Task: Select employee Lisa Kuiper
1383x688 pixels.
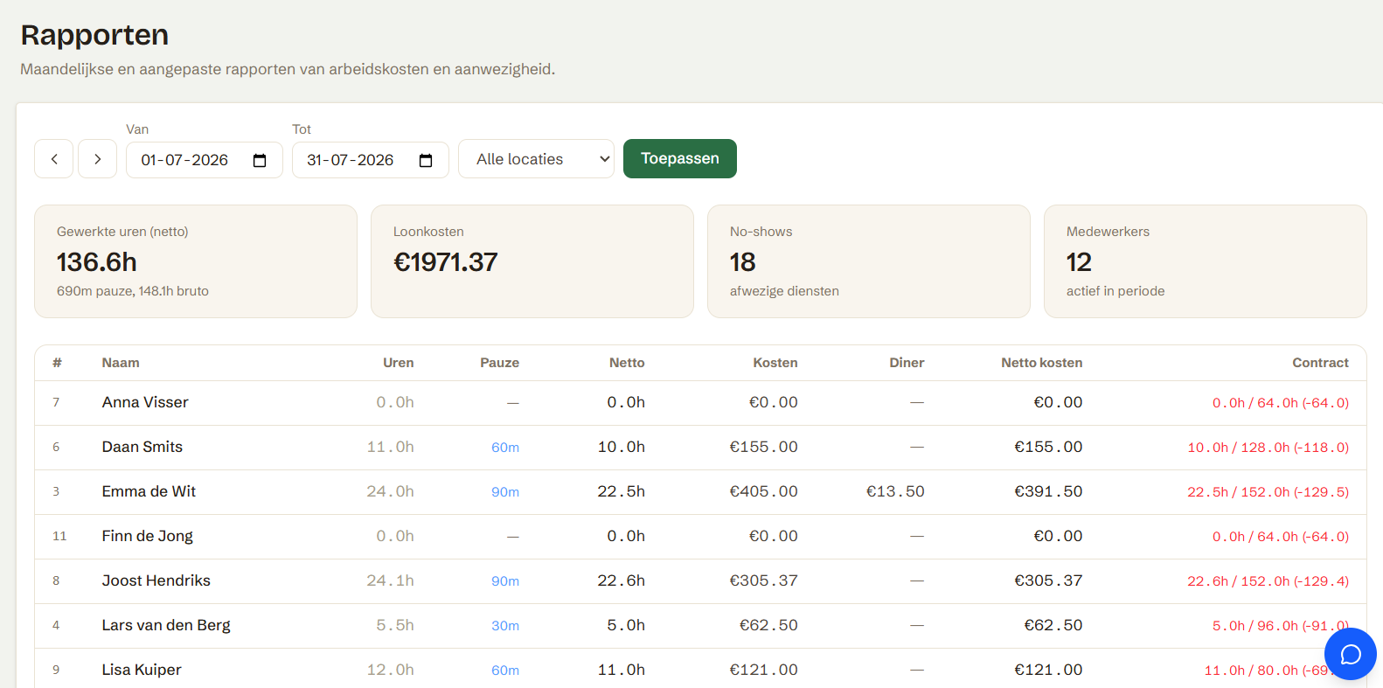Action: click(142, 670)
